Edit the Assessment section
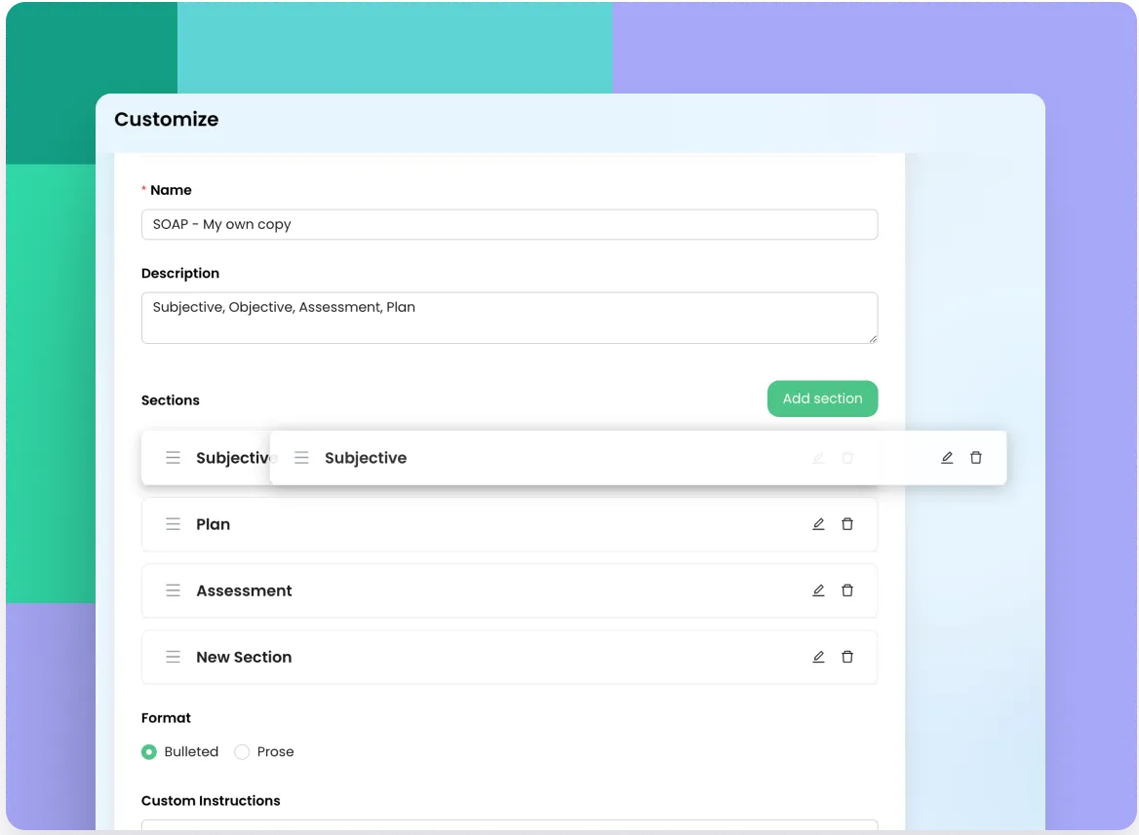This screenshot has width=1139, height=835. pyautogui.click(x=818, y=590)
